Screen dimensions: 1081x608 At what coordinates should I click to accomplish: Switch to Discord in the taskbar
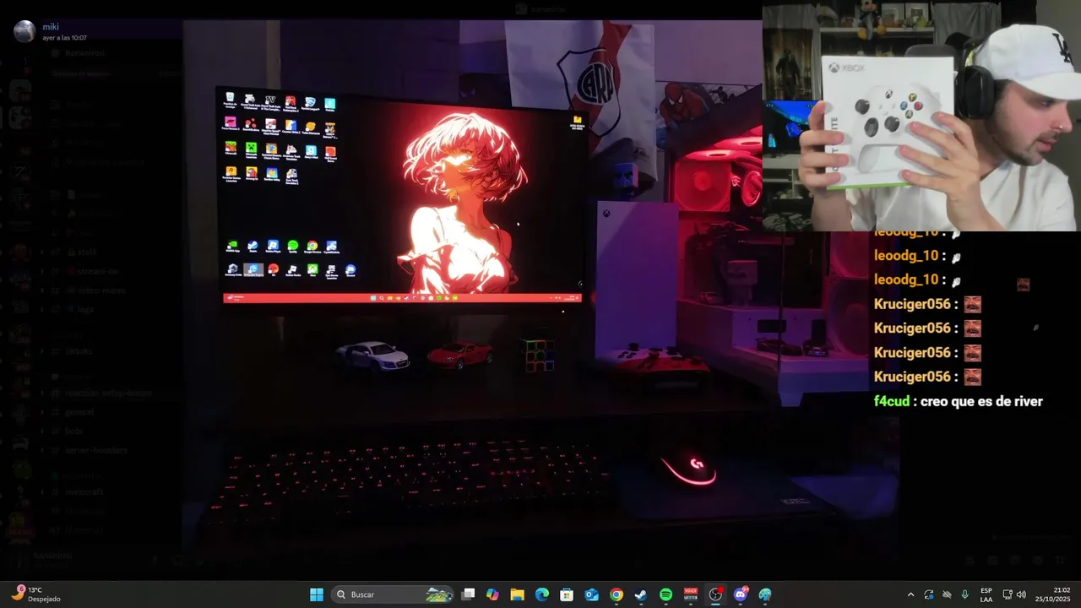741,594
